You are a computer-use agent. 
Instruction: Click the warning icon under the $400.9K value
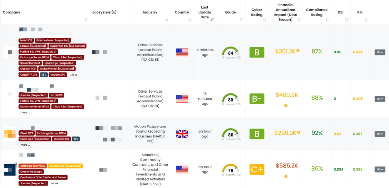(286, 106)
